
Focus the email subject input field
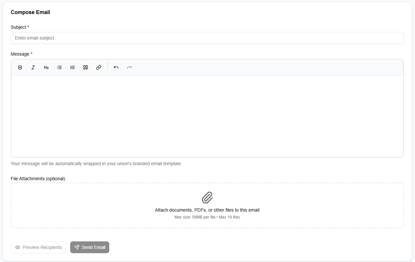tap(207, 38)
